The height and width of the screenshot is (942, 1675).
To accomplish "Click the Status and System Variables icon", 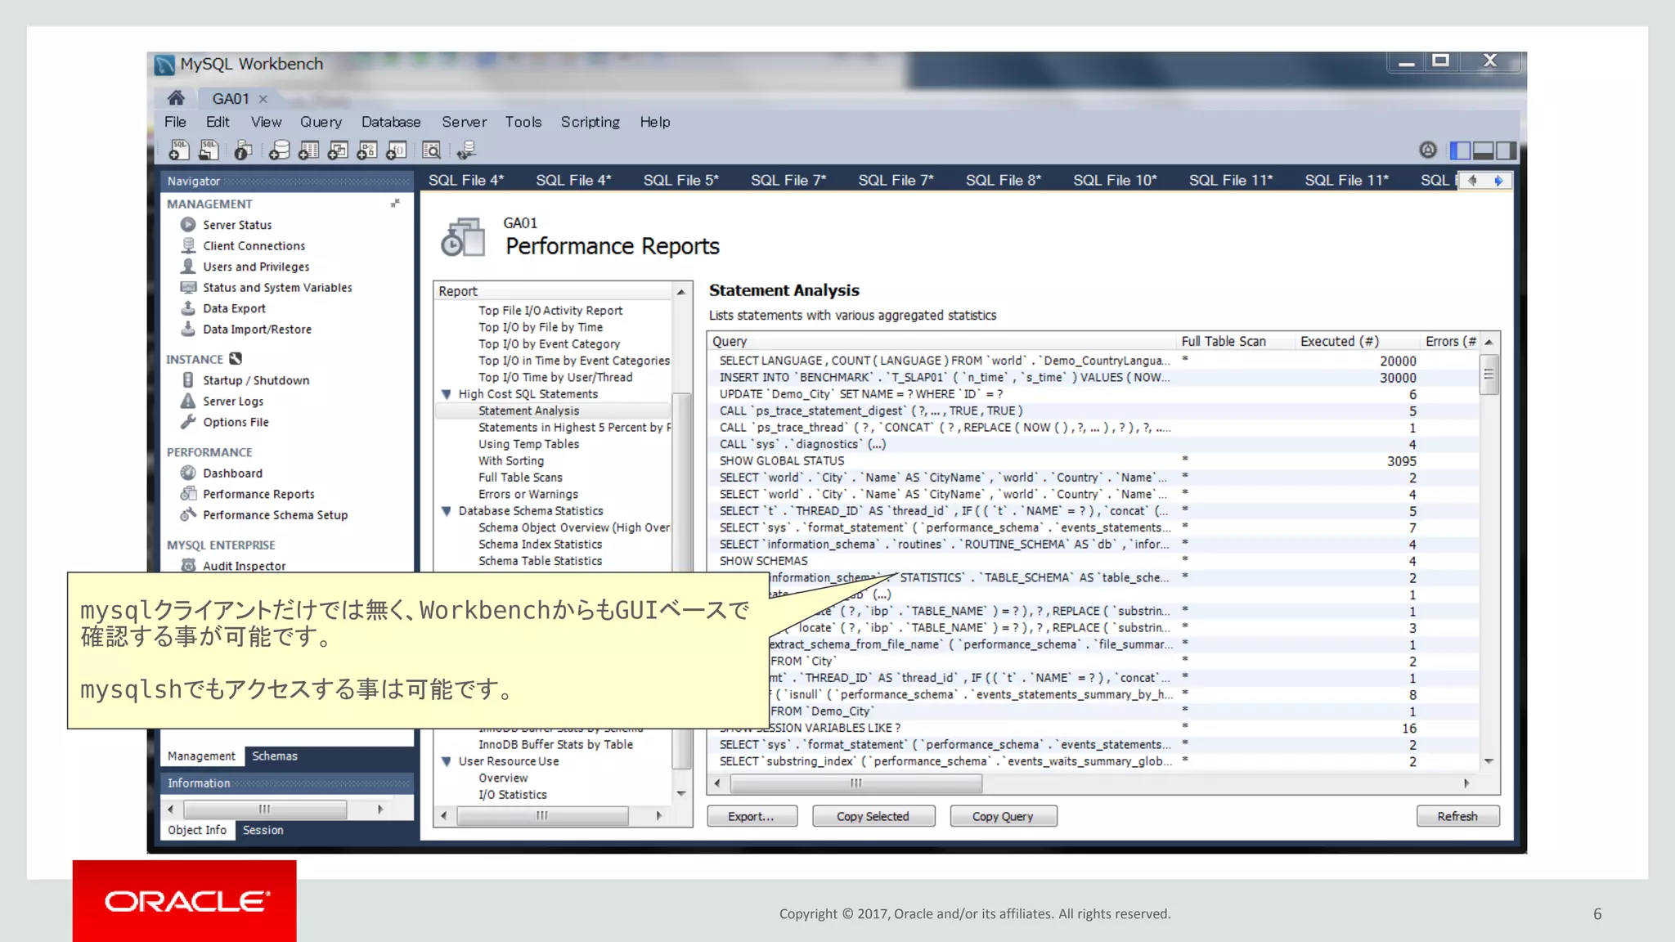I will [188, 287].
